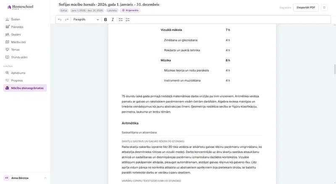Click the 8 h value for Mūzika

228,60
